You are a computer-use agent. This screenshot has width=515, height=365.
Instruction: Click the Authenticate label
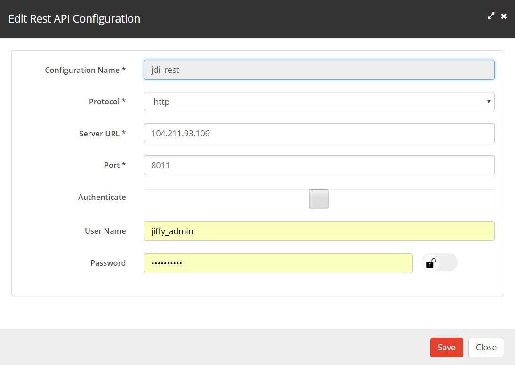tap(102, 197)
